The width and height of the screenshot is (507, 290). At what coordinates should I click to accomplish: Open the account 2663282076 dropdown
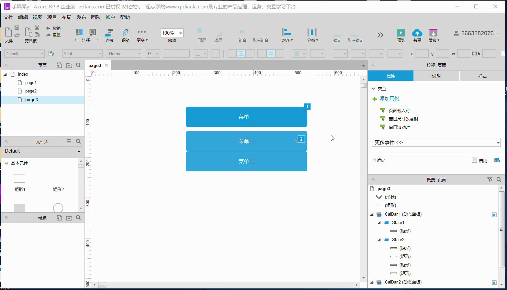[x=477, y=33]
